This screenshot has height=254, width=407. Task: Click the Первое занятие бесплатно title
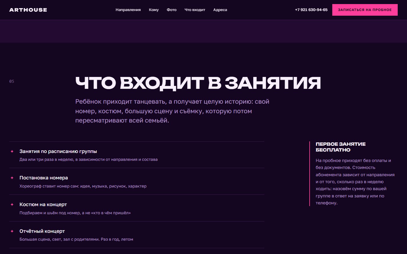[x=341, y=147]
